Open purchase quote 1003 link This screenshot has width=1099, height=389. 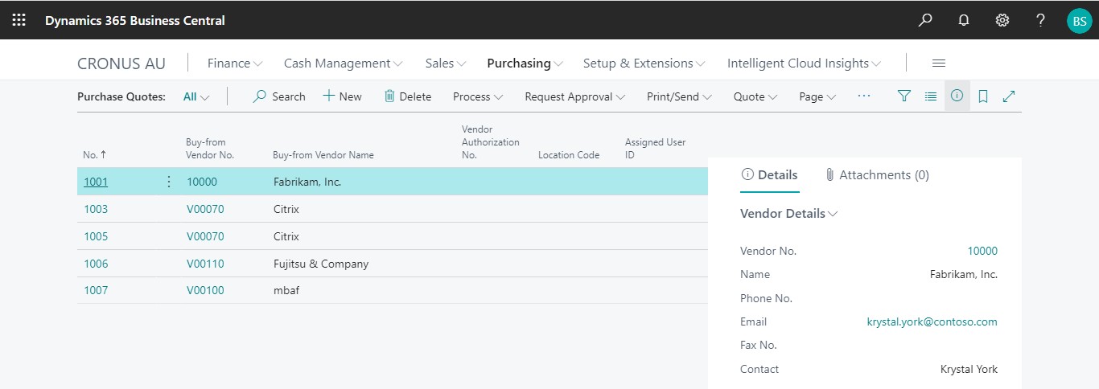tap(96, 209)
